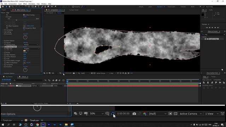226x127 pixels.
Task: Select the Pen tool
Action: 35,7
